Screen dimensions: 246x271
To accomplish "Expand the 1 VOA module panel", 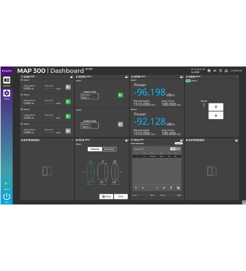I will [x=71, y=77].
